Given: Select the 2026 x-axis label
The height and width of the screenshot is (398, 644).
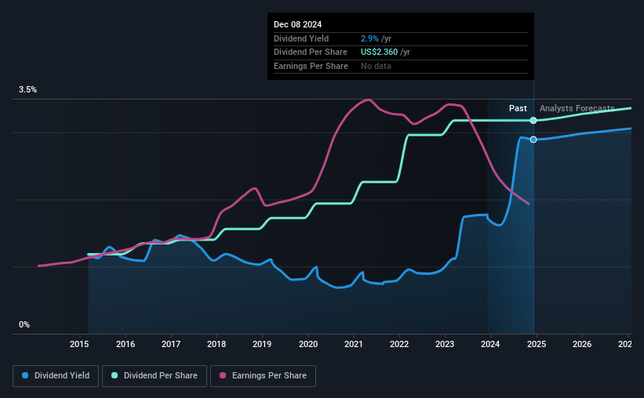Looking at the screenshot, I should click(x=582, y=344).
